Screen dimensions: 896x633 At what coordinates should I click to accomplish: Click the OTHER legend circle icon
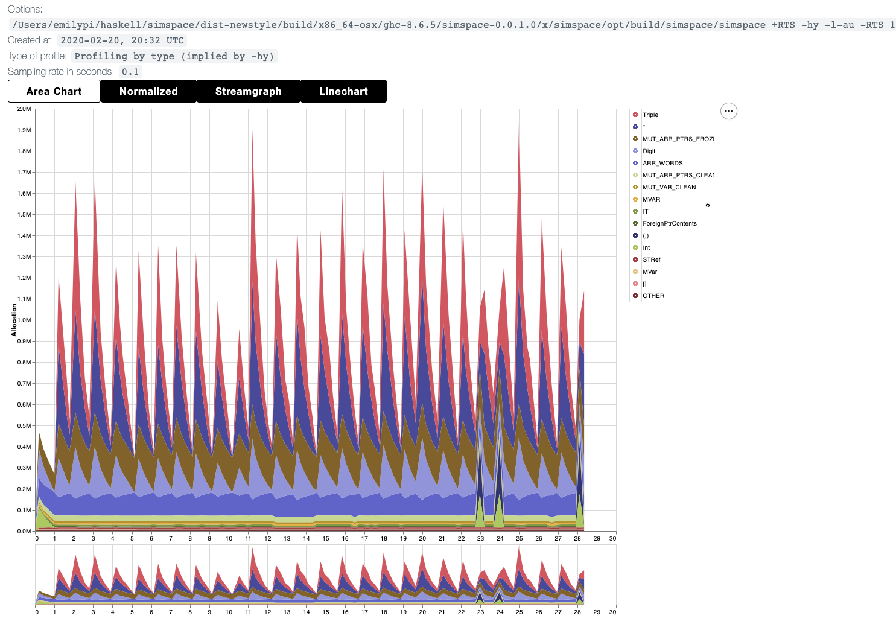635,296
